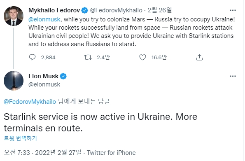The height and width of the screenshot is (161, 245).
Task: Click the reply icon under Fedorov's tweet
Action: click(x=33, y=57)
